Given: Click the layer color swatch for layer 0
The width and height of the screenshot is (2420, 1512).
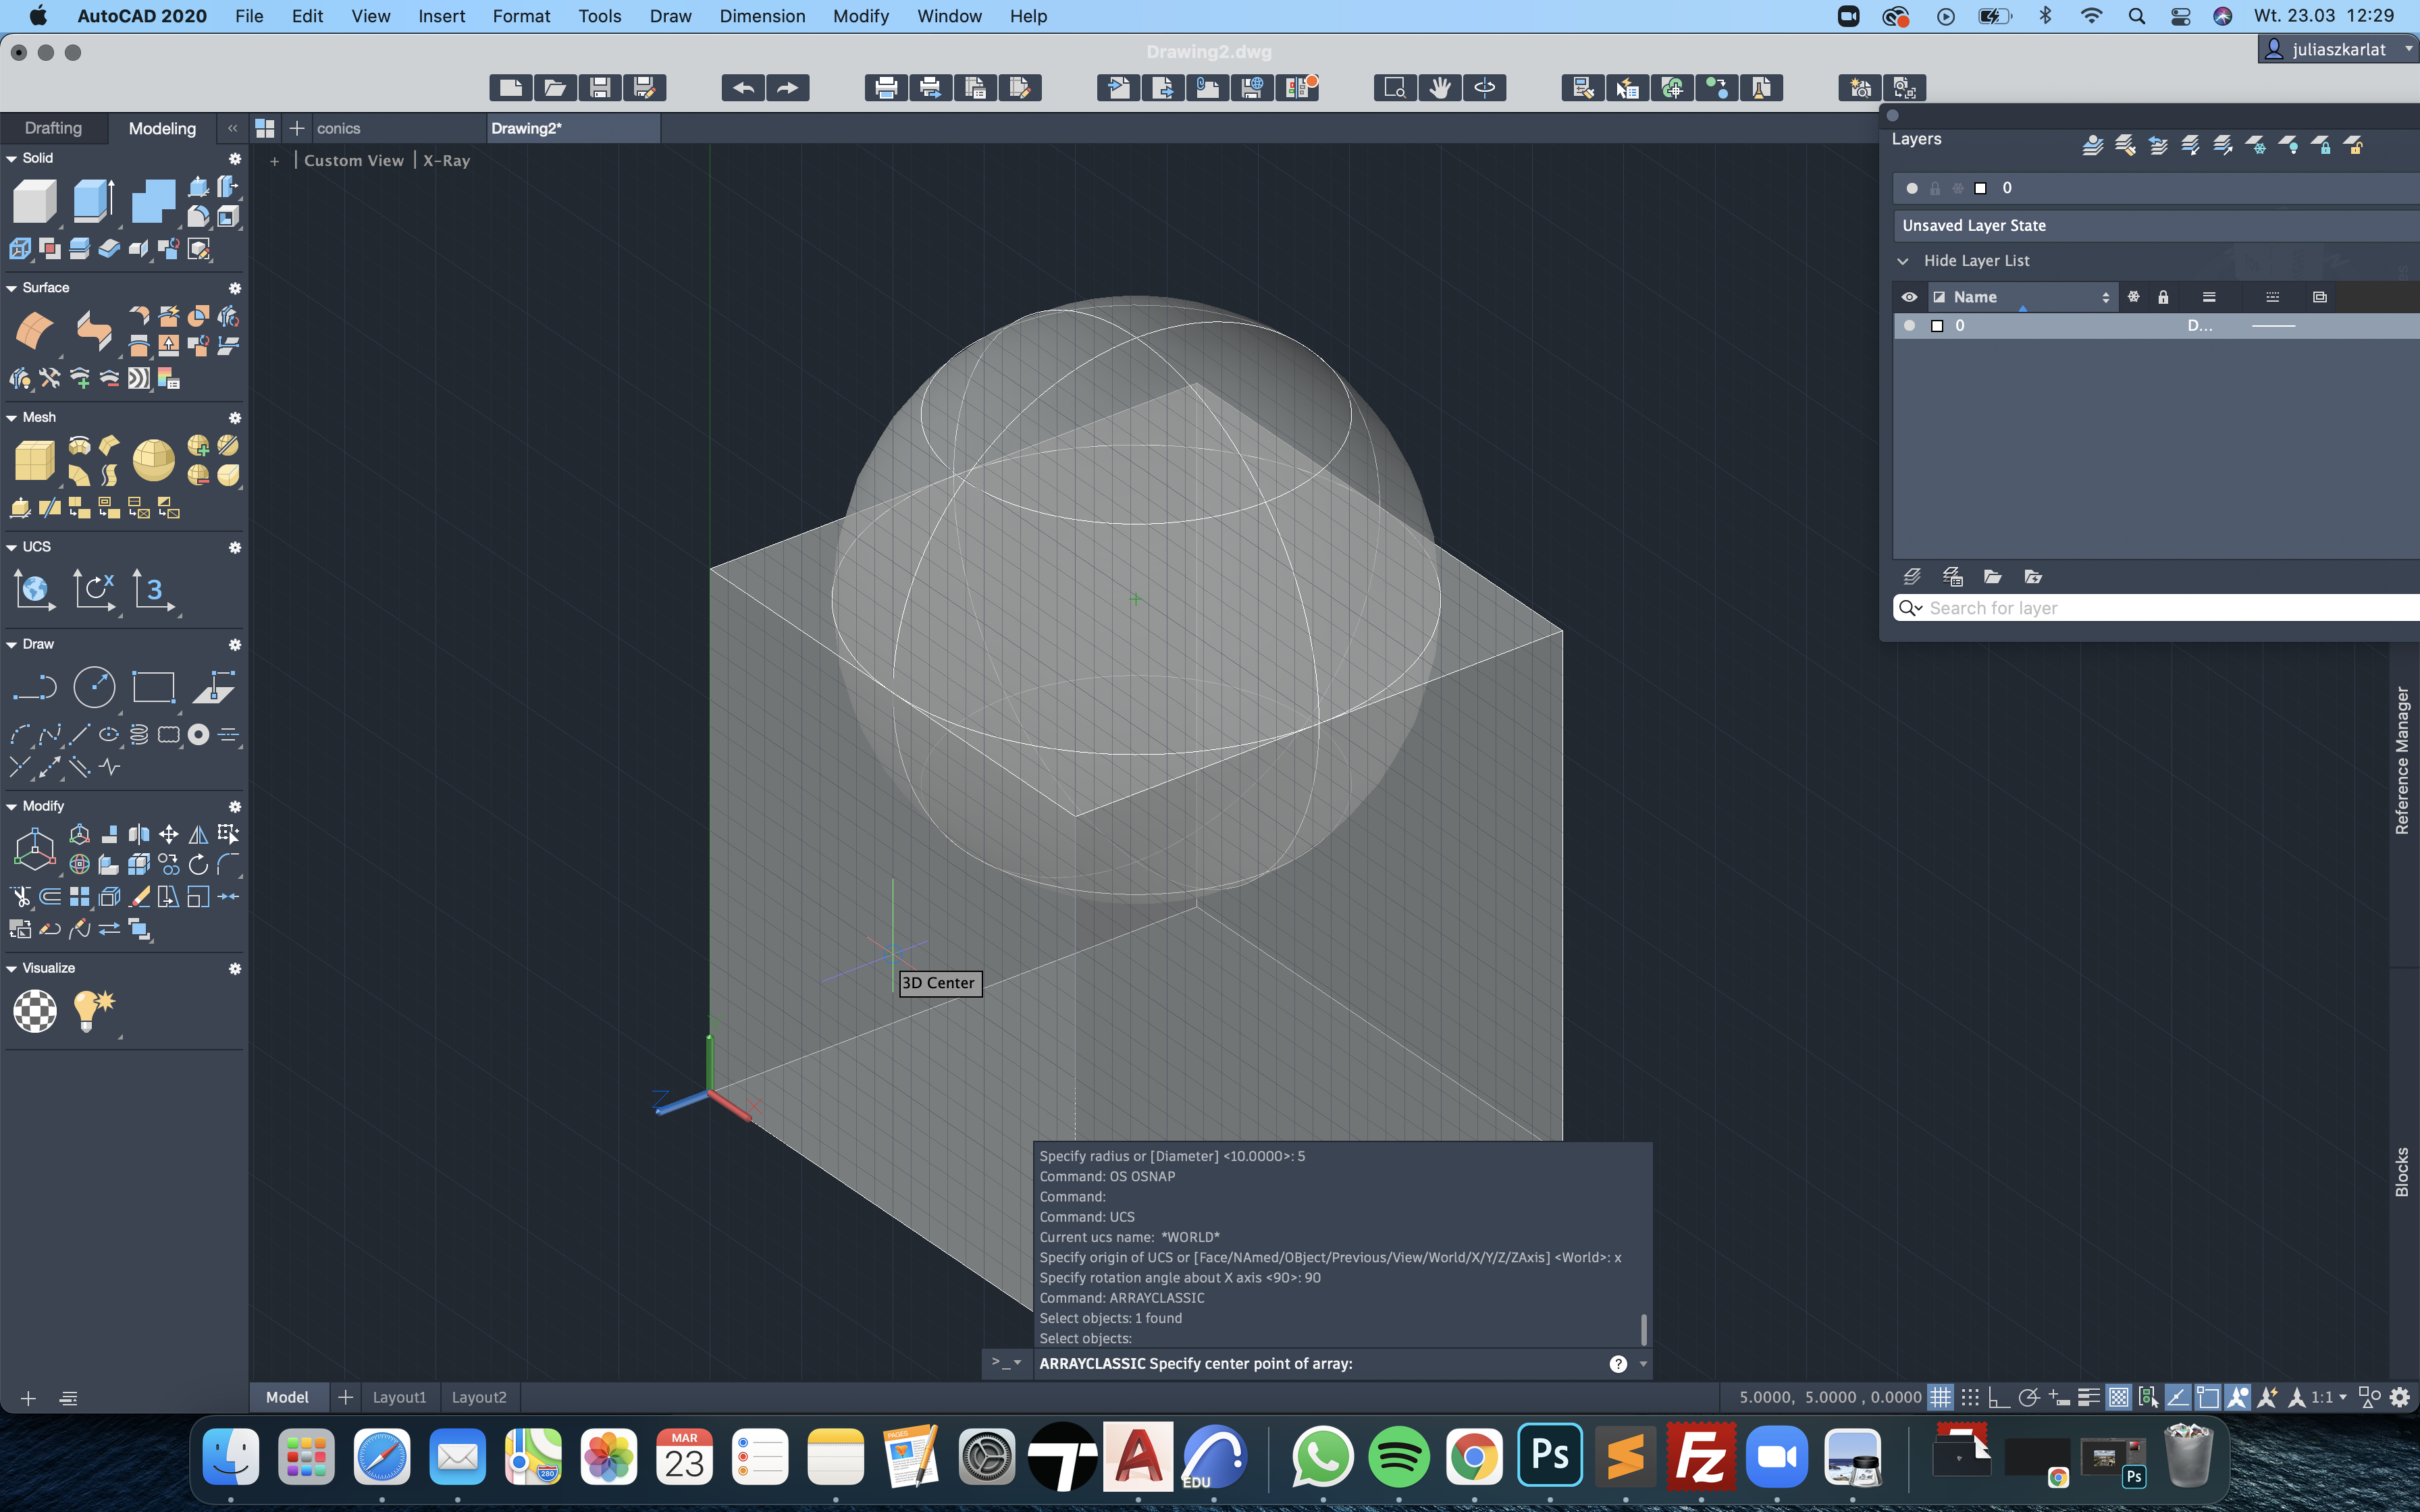Looking at the screenshot, I should [1937, 326].
